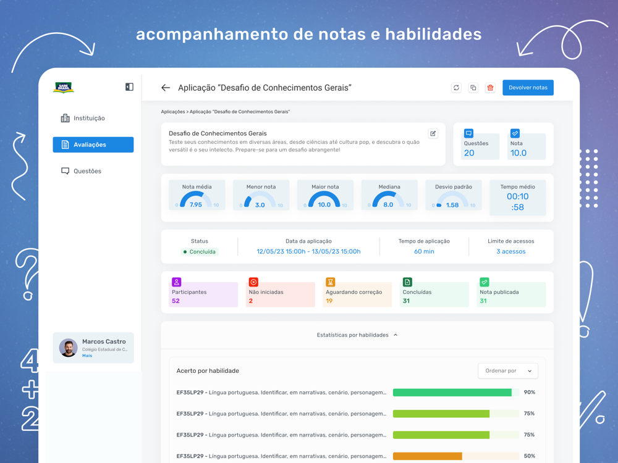Viewport: 618px width, 463px height.
Task: Edit the test description pencil icon
Action: 433,133
